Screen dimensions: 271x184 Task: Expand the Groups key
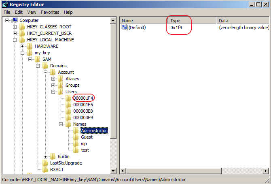tap(53, 86)
